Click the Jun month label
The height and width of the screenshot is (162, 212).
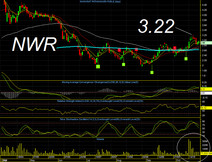[x=61, y=160]
